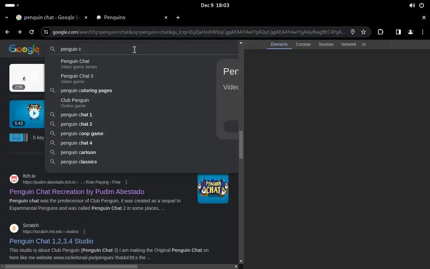Screen dimensions: 430x269
Task: Close the Penguins tab
Action: click(166, 17)
